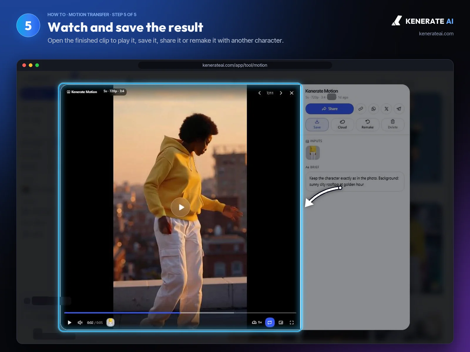Click the Cloud button
Screen dimensions: 470x352
342,124
